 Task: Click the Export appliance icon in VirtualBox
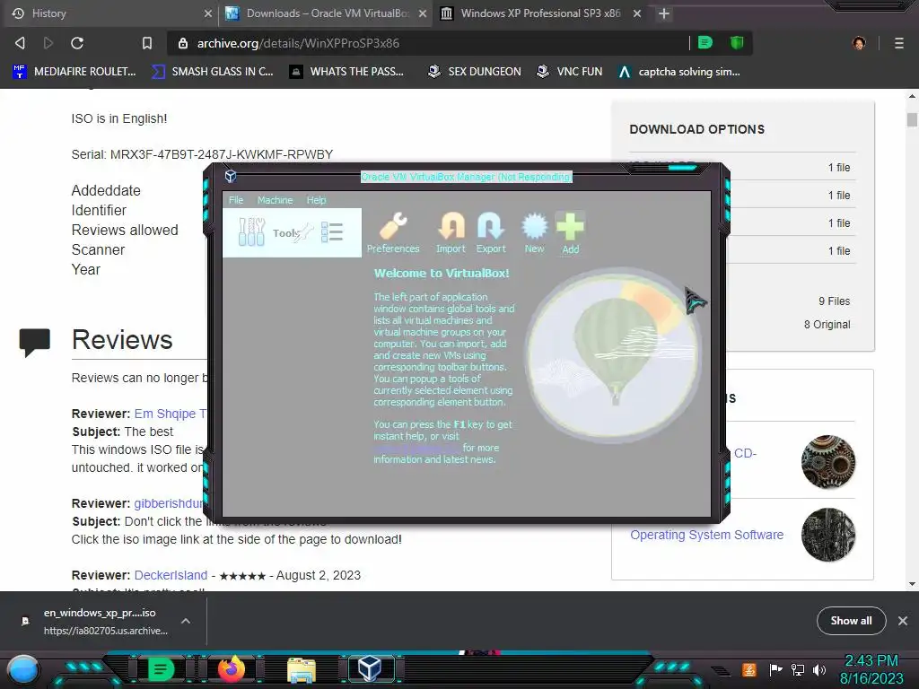click(491, 232)
